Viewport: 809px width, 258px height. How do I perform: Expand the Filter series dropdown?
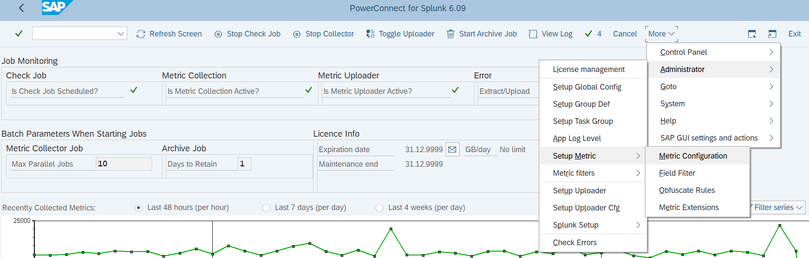tap(778, 207)
